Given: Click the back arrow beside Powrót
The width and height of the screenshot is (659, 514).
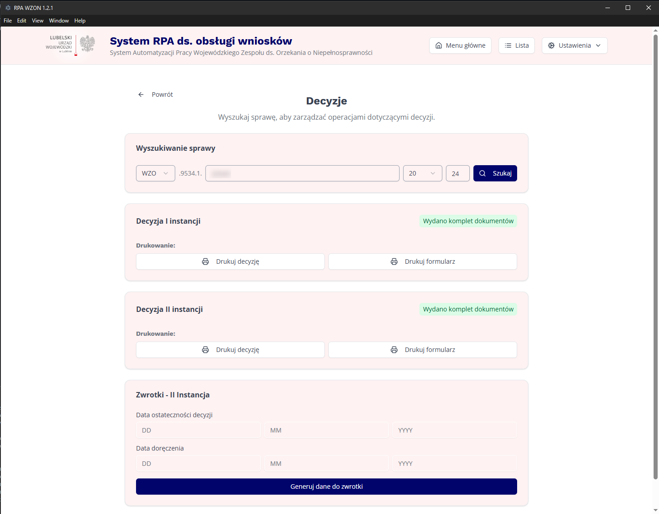Looking at the screenshot, I should (x=141, y=94).
